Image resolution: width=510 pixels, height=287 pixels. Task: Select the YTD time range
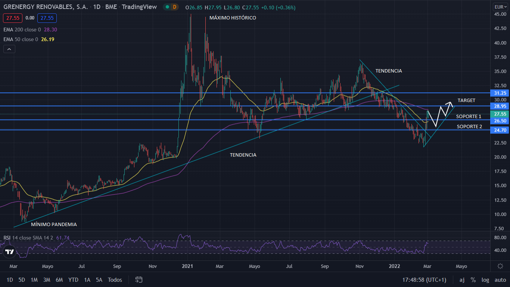[x=73, y=280]
